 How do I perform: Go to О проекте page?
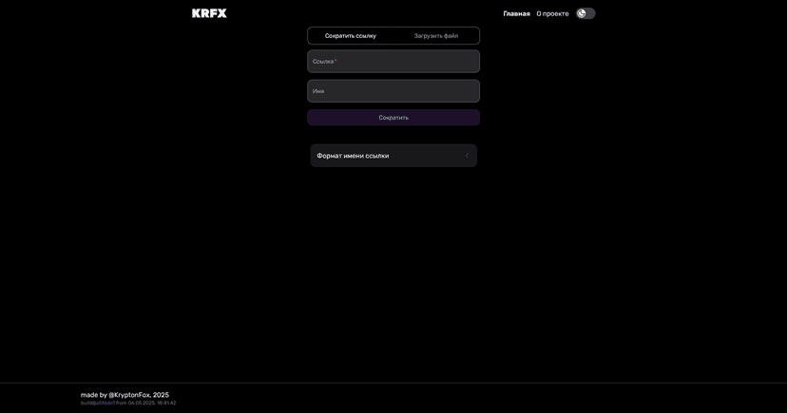(552, 13)
